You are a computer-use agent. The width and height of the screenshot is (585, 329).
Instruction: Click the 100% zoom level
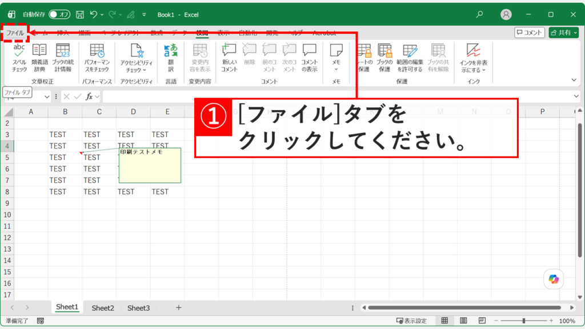point(567,321)
